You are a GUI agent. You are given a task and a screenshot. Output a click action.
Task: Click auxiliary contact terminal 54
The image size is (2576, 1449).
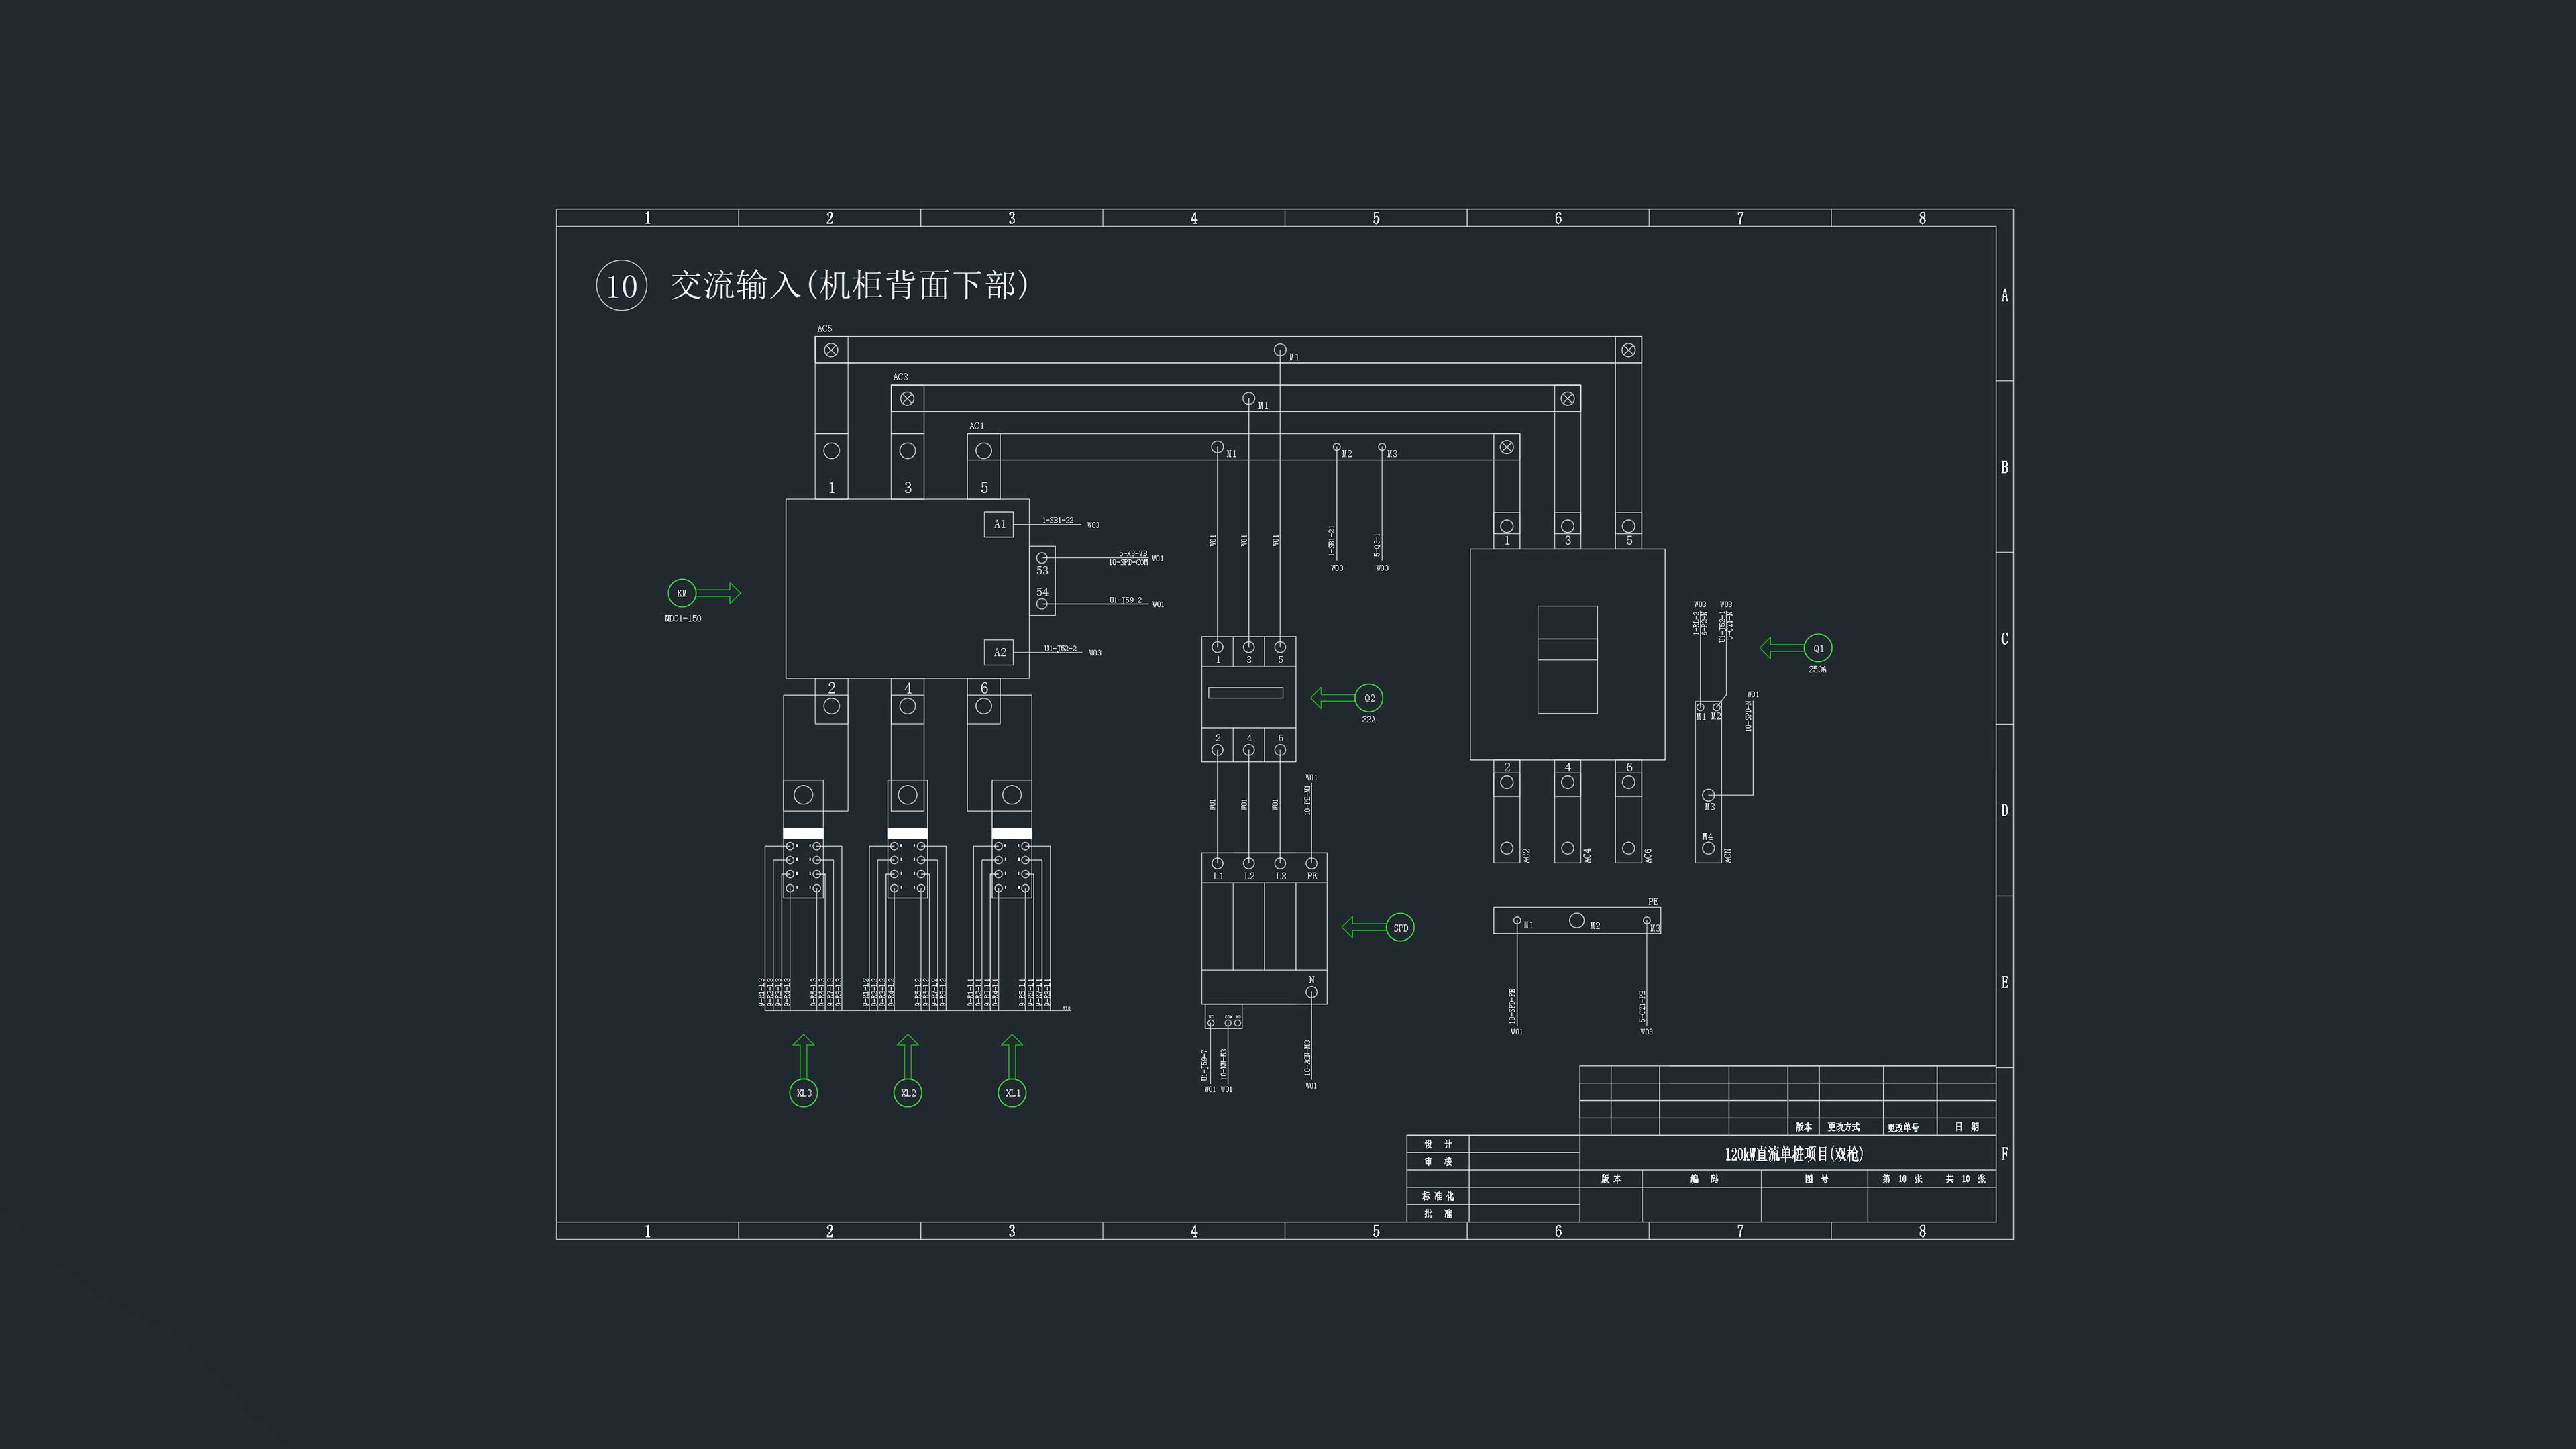(x=1042, y=604)
